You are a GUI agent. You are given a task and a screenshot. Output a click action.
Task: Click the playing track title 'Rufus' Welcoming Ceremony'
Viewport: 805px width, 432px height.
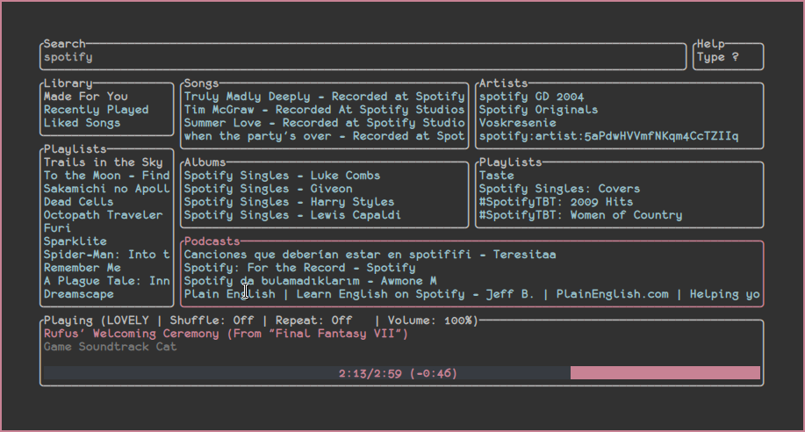(x=226, y=334)
